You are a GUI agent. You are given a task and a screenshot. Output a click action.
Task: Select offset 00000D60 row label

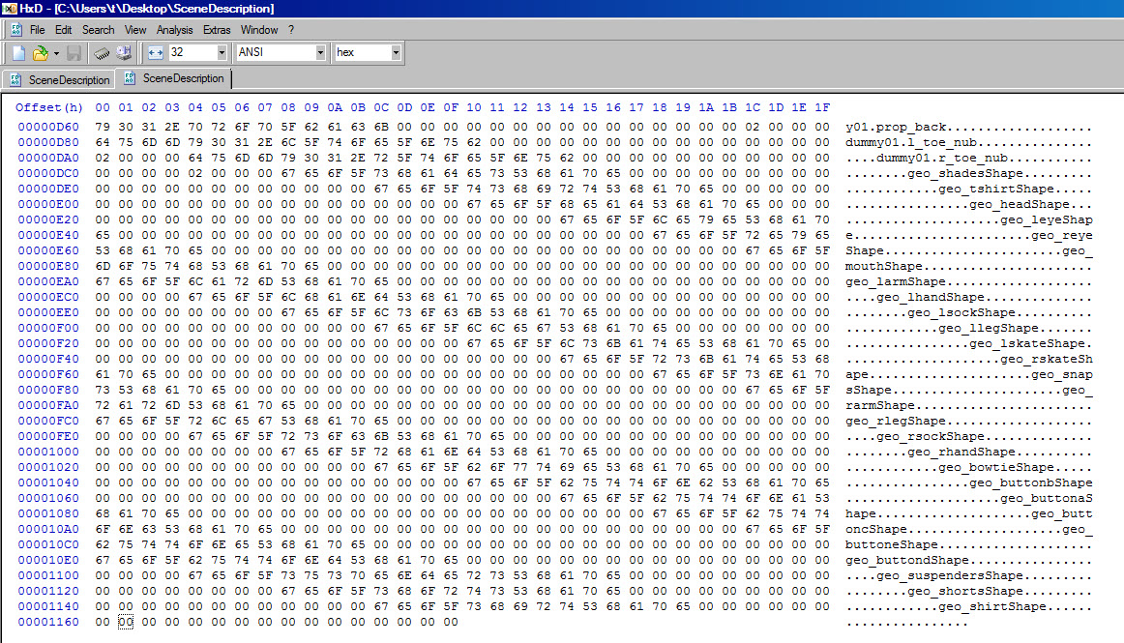point(48,127)
